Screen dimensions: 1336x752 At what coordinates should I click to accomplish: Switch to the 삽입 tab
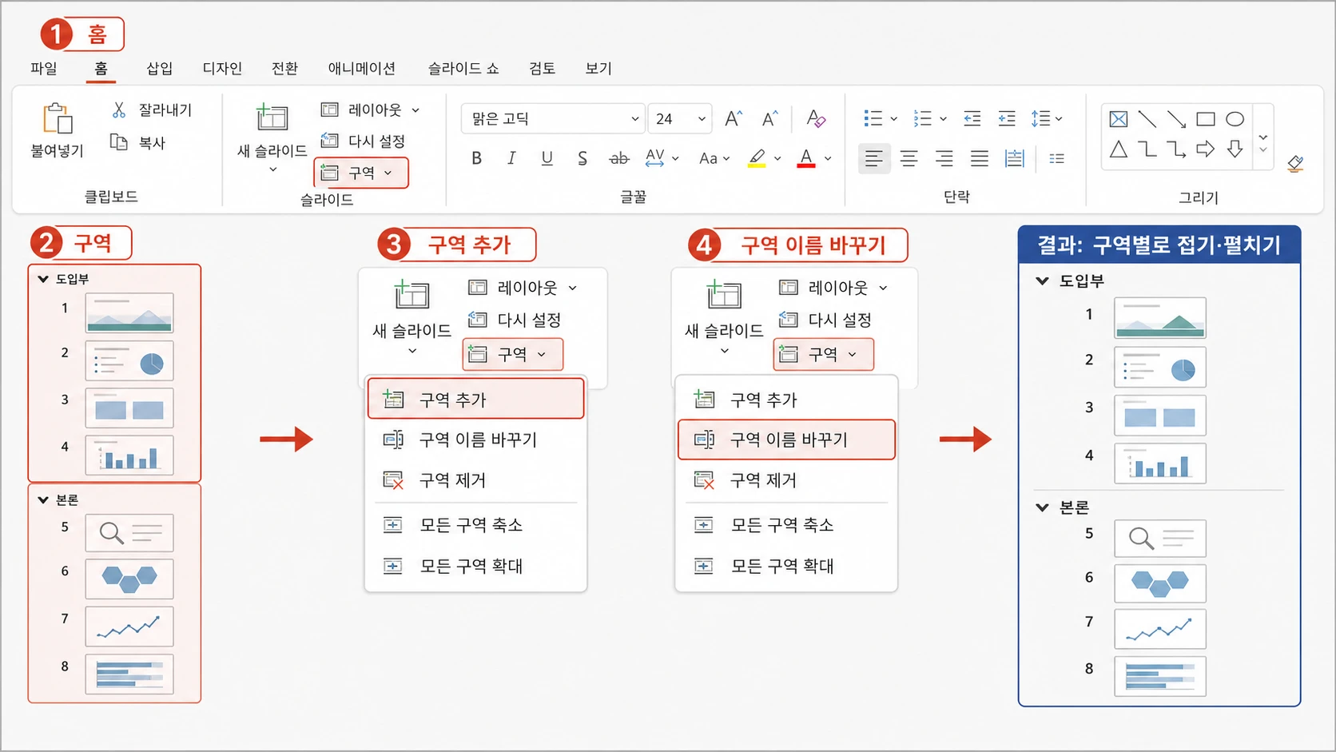tap(159, 69)
